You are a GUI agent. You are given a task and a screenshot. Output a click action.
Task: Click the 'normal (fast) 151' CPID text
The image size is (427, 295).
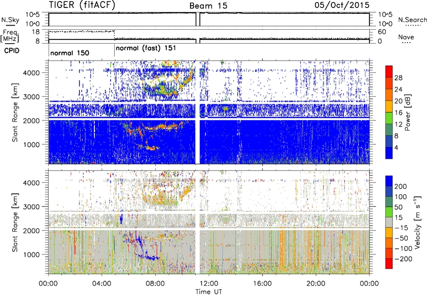pyautogui.click(x=146, y=48)
